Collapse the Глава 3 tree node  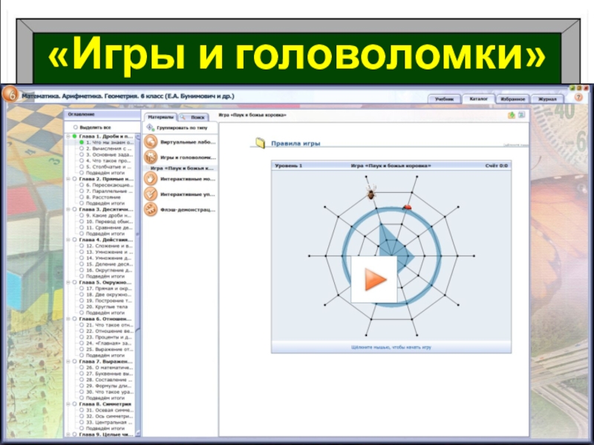click(68, 209)
